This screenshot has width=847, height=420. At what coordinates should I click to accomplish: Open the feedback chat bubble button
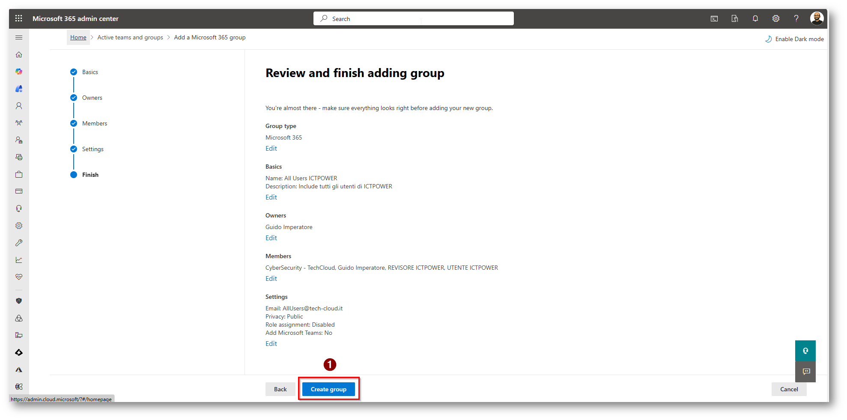pos(805,372)
